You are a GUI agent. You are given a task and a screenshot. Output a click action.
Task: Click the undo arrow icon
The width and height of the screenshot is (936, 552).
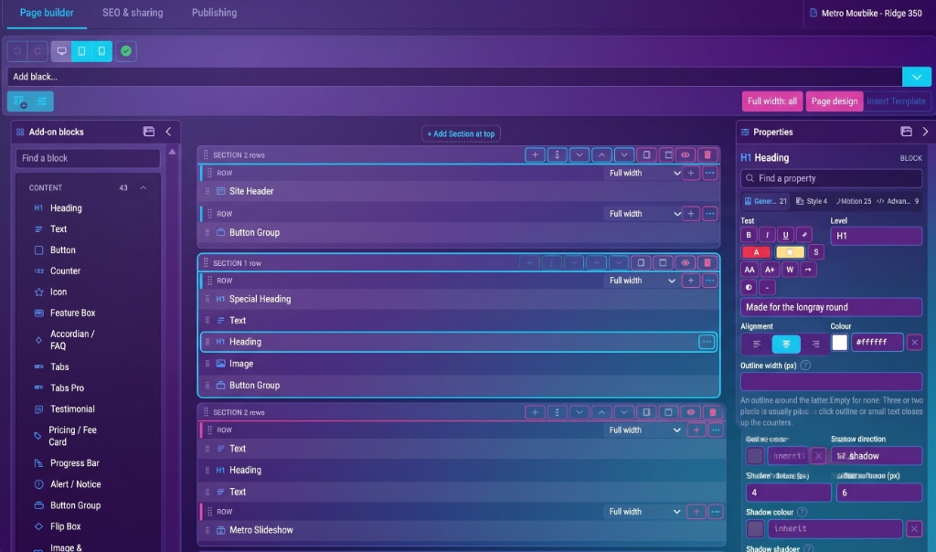(17, 51)
